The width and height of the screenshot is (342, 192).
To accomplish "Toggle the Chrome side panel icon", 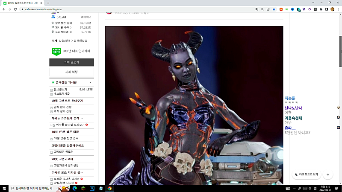I will pyautogui.click(x=327, y=9).
